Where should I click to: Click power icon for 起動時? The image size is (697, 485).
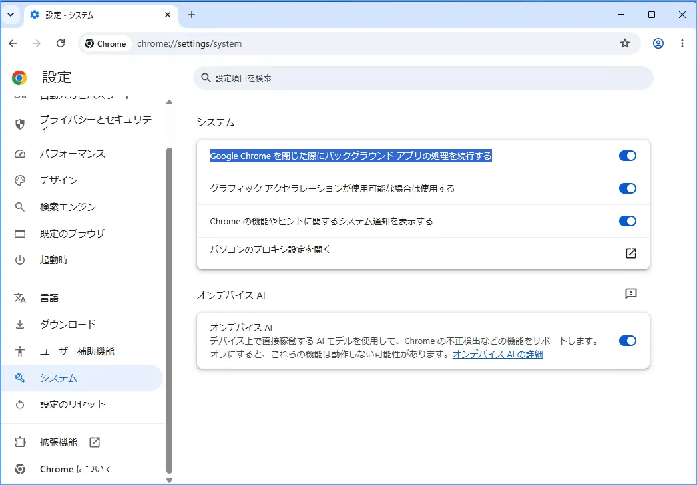point(20,260)
